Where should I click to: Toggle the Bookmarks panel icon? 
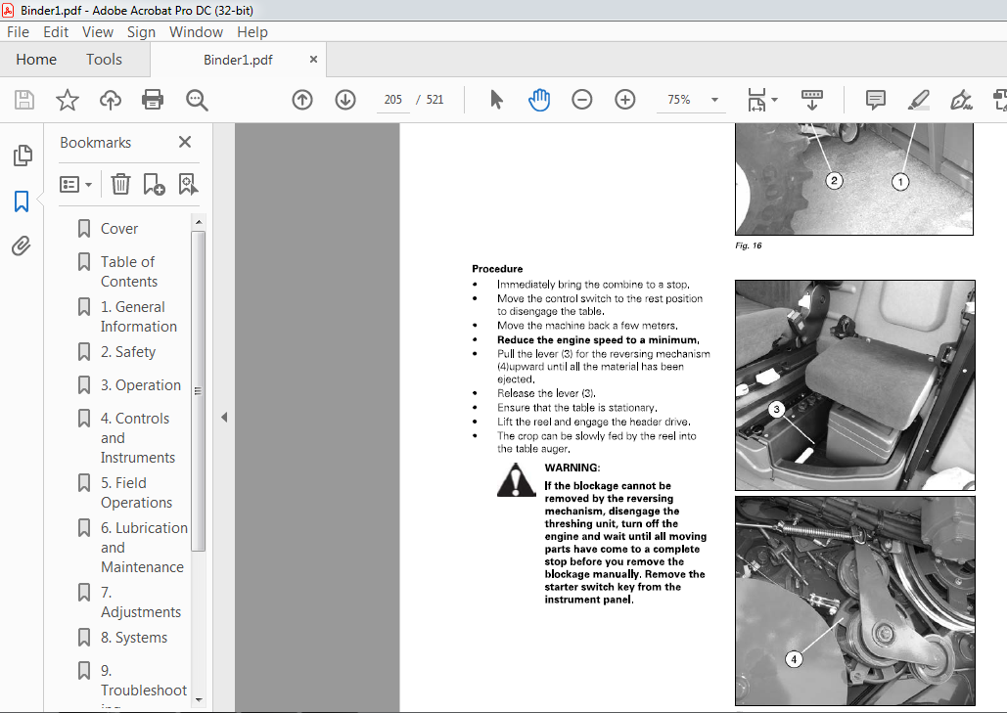(x=22, y=201)
